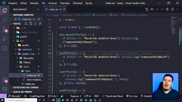Open editor more actions ellipsis
The width and height of the screenshot is (182, 102).
pyautogui.click(x=177, y=9)
